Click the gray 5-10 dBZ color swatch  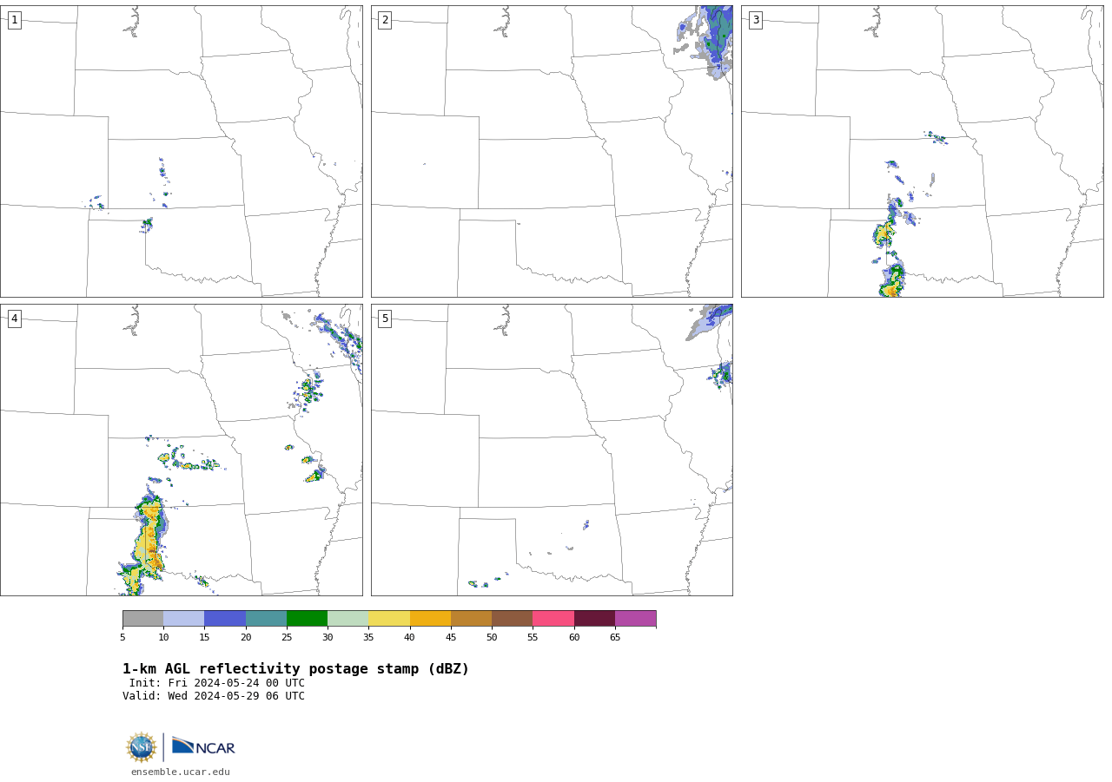tap(143, 619)
